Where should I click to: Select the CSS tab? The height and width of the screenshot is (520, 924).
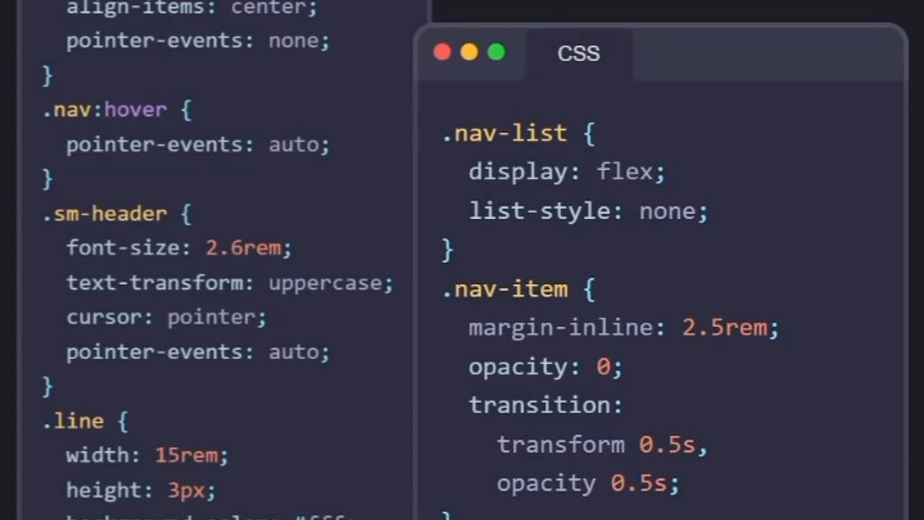(578, 54)
